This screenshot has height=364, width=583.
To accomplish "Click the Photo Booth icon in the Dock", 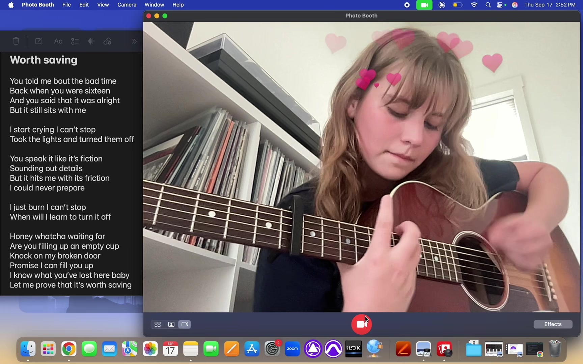I will (x=444, y=349).
